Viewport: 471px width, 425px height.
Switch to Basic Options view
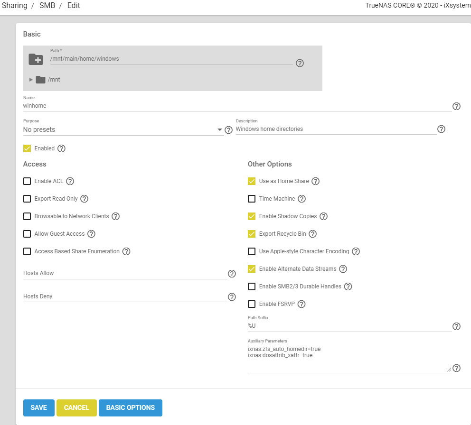coord(130,408)
